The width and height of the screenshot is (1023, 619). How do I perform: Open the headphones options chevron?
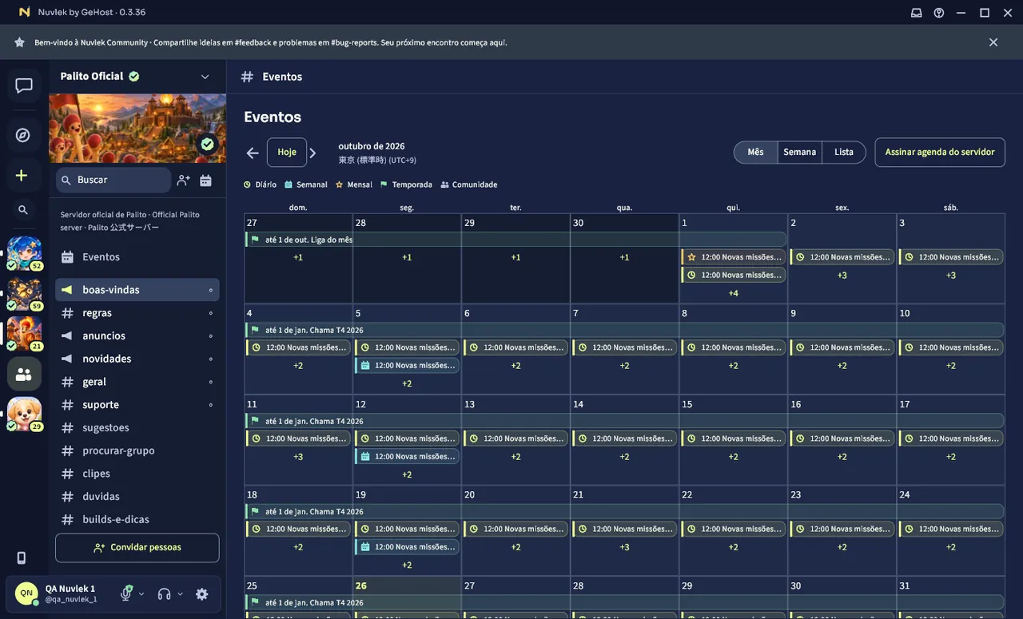coord(180,593)
